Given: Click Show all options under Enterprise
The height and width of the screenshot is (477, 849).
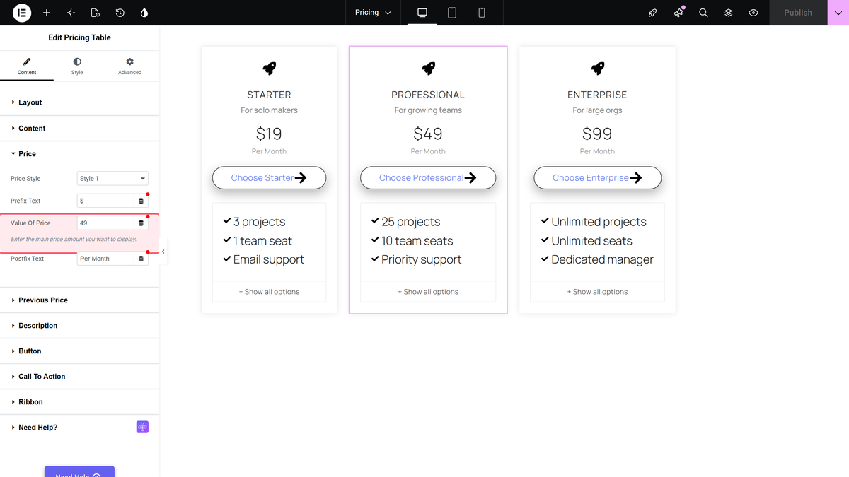Looking at the screenshot, I should tap(597, 292).
